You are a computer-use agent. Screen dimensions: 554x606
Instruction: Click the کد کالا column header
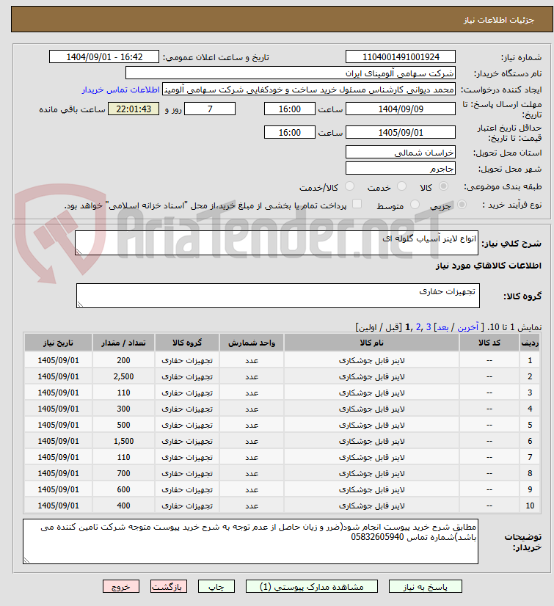tap(489, 343)
